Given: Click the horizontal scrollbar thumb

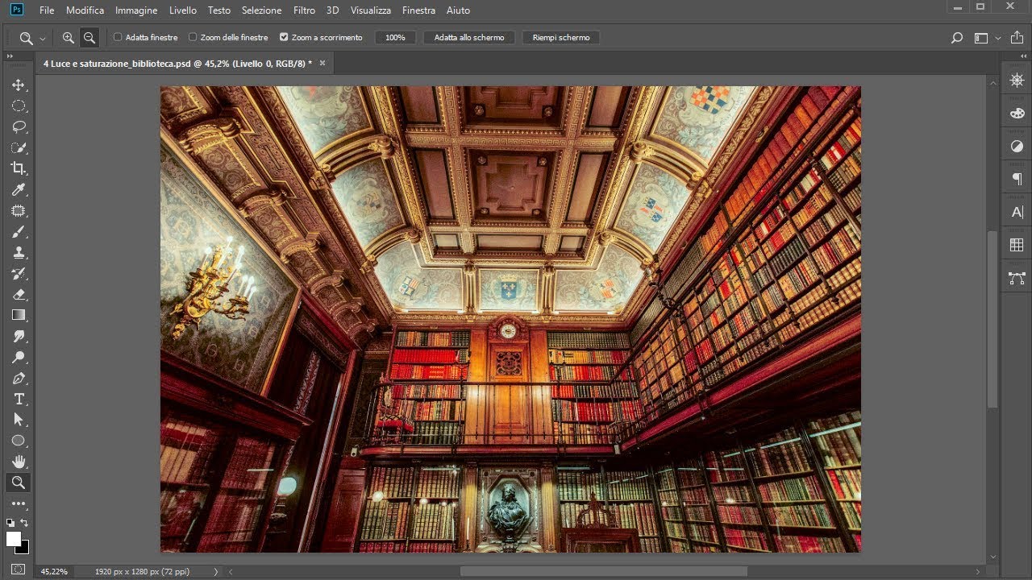Looking at the screenshot, I should pyautogui.click(x=604, y=571).
